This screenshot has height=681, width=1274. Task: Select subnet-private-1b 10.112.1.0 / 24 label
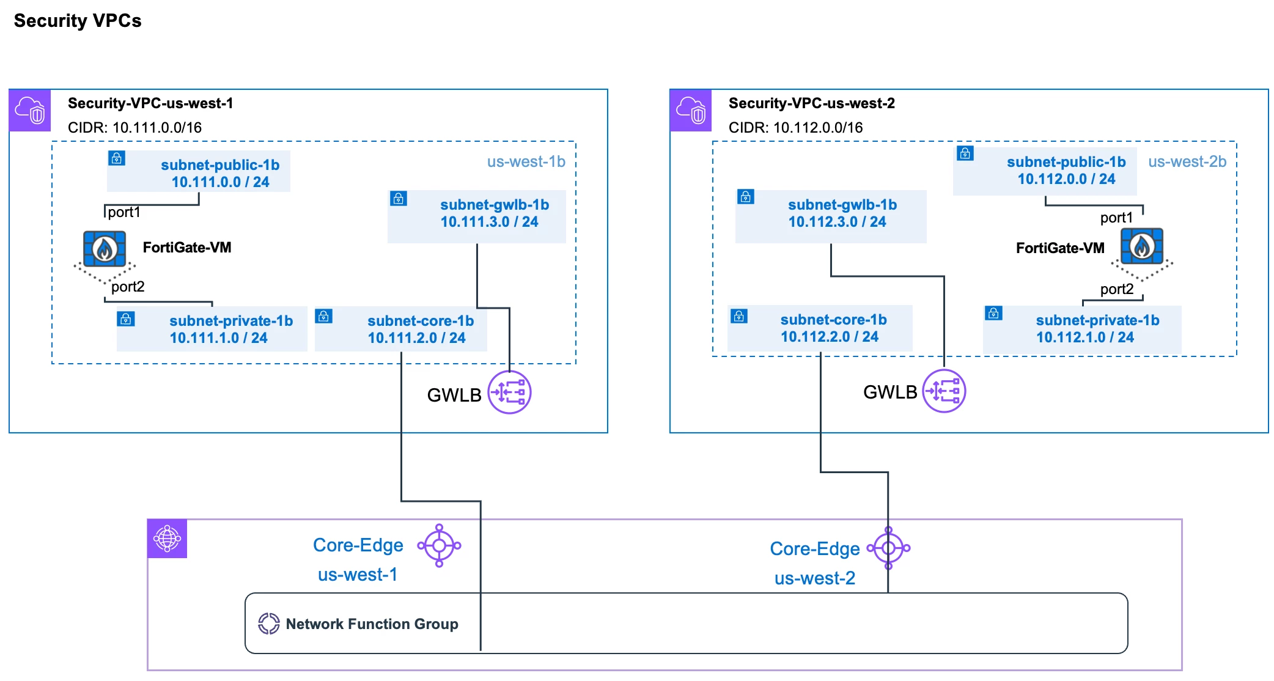tap(1097, 329)
